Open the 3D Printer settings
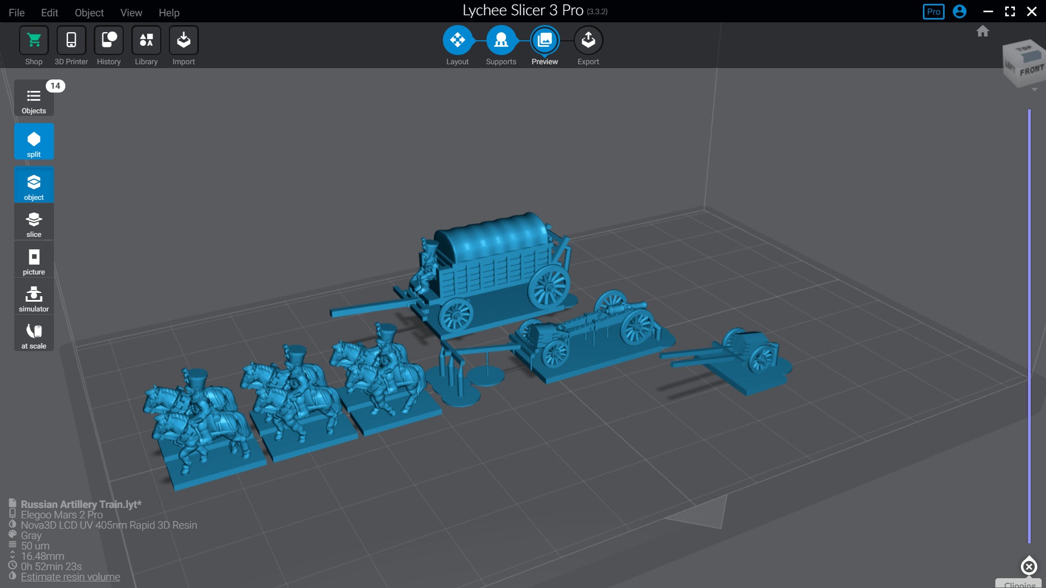 coord(71,40)
